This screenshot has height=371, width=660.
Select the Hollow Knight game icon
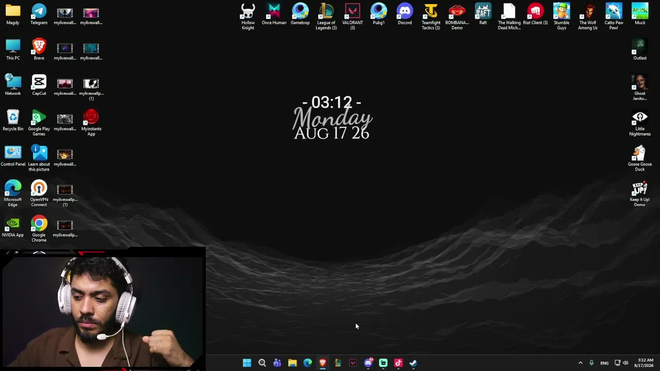(248, 17)
